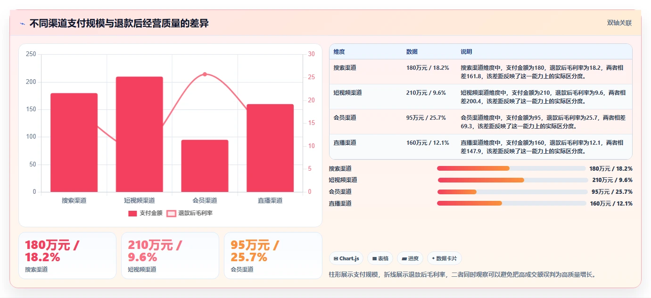
Task: Click the 进度 tag chip
Action: [x=410, y=258]
